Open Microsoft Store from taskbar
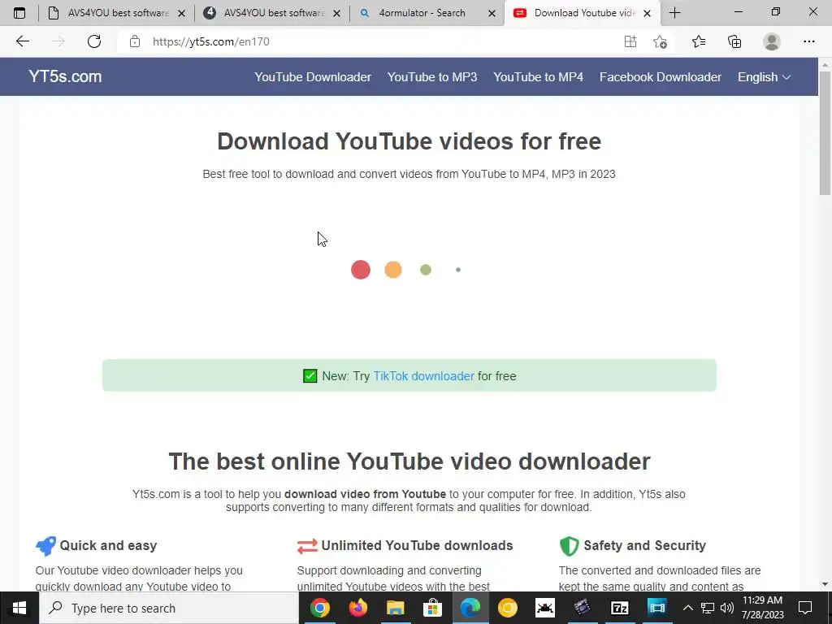Image resolution: width=832 pixels, height=624 pixels. (432, 608)
